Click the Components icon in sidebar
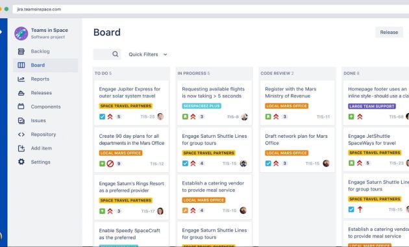This screenshot has height=247, width=409. (21, 107)
